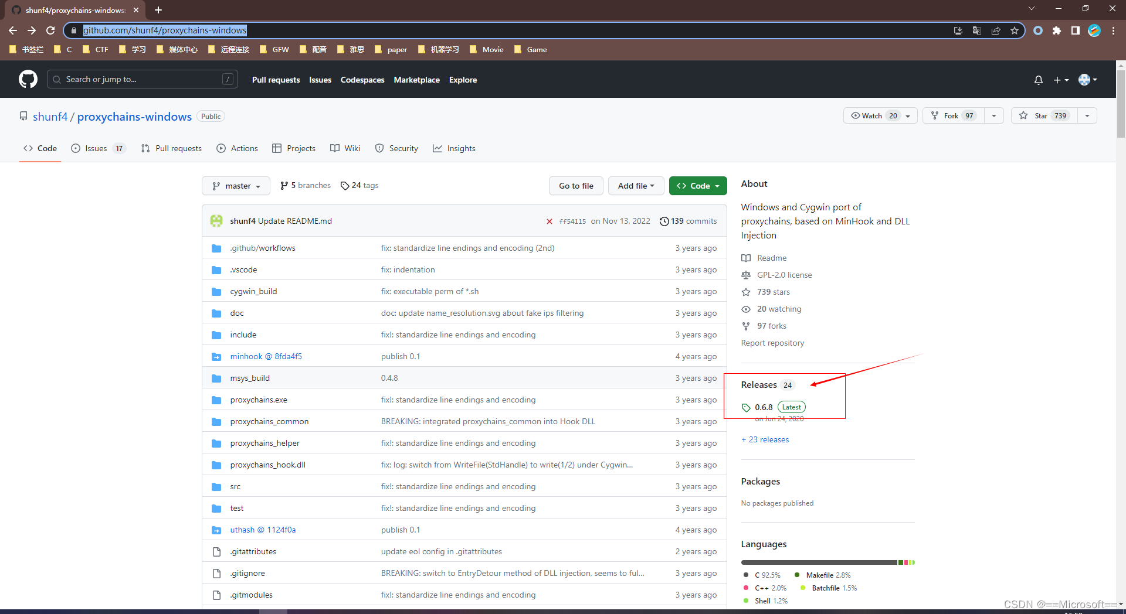Viewport: 1126px width, 614px height.
Task: Fork the repository
Action: pyautogui.click(x=954, y=115)
